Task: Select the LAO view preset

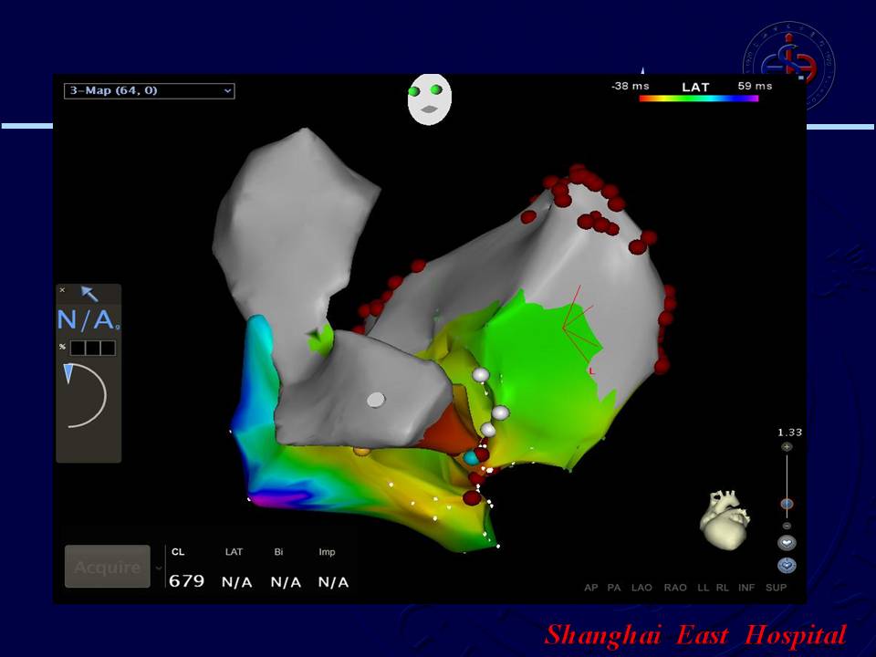Action: click(641, 588)
